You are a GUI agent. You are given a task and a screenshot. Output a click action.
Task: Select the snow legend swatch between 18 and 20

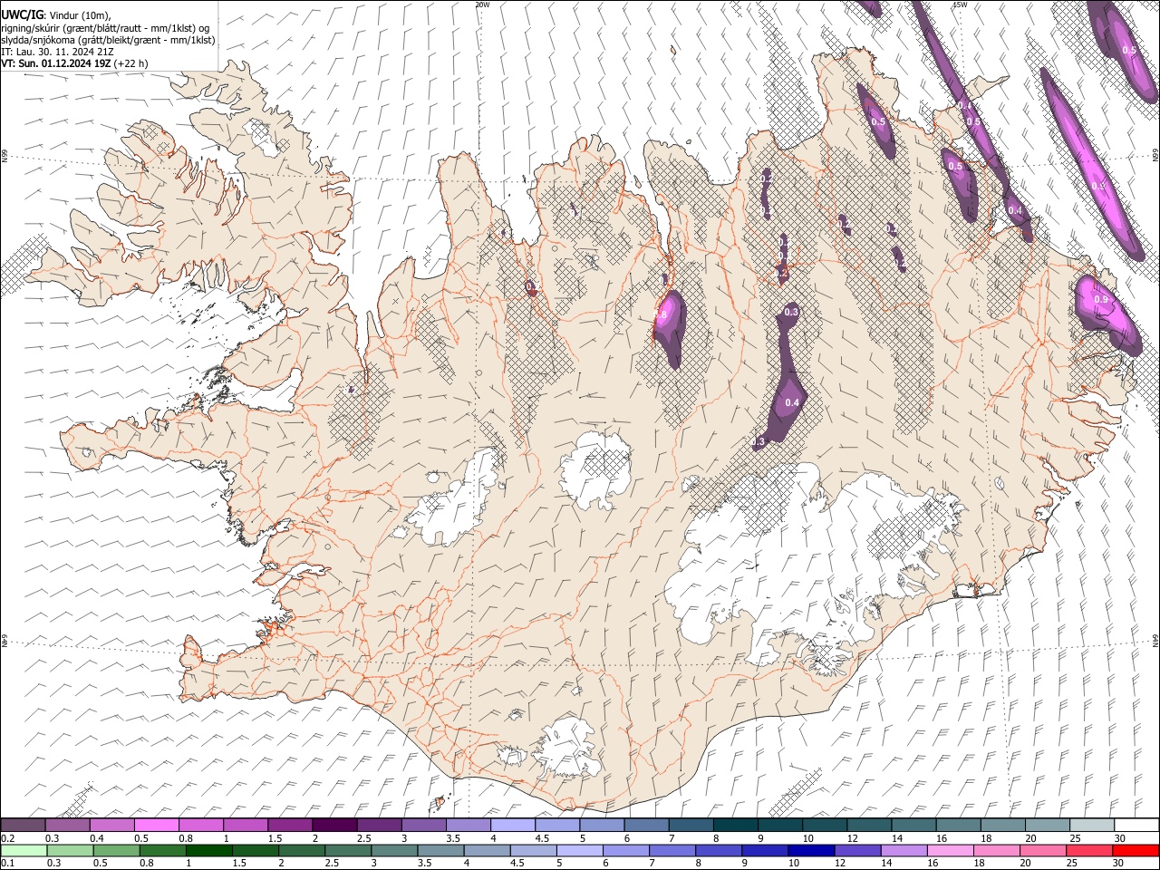pyautogui.click(x=1001, y=825)
